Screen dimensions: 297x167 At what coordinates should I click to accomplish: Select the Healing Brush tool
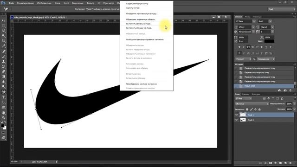pyautogui.click(x=4, y=51)
